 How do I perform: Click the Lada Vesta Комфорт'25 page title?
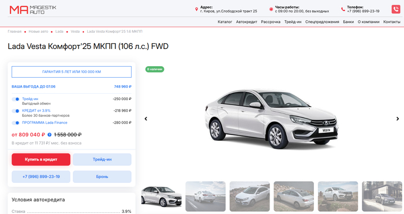pos(88,46)
